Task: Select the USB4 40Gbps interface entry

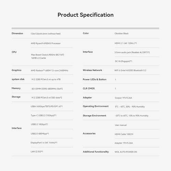Action: coord(47,106)
